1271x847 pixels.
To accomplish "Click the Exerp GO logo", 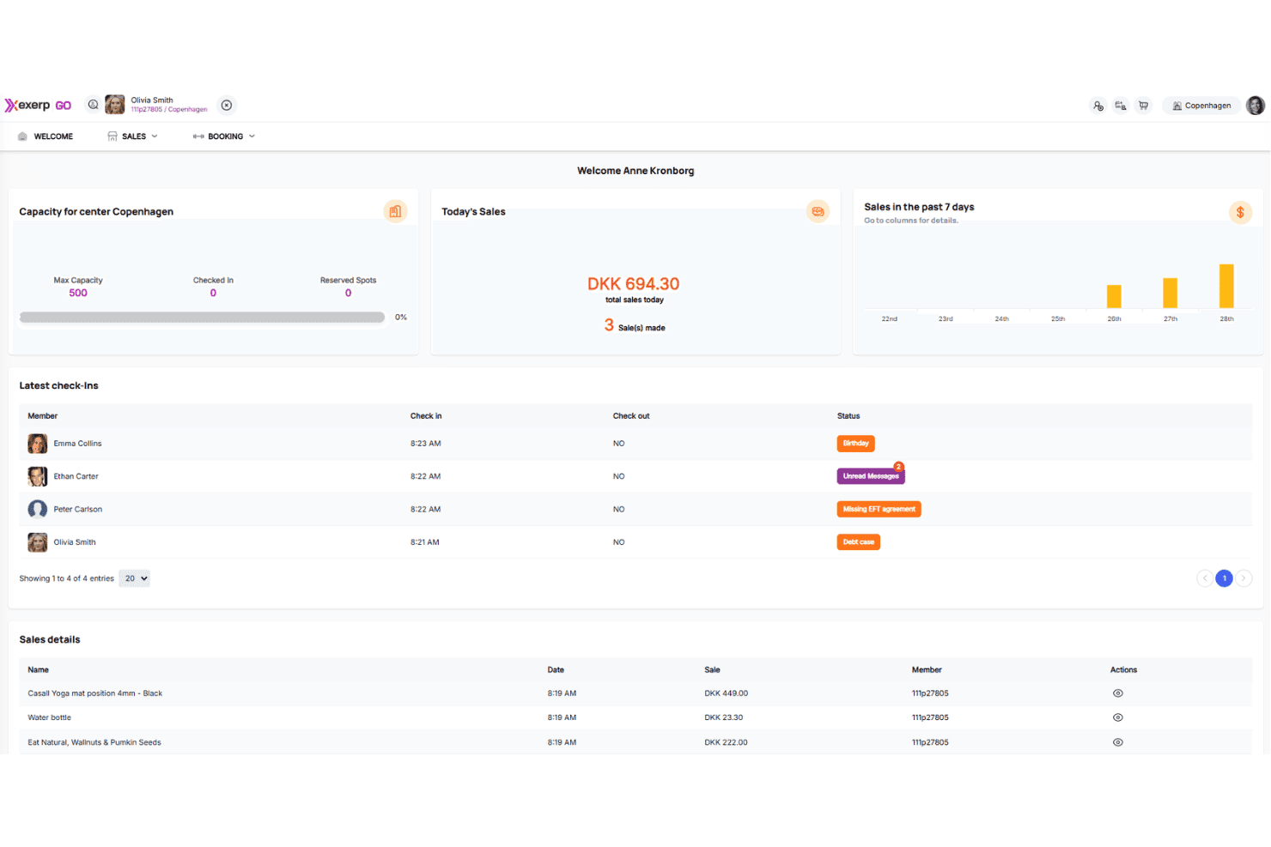I will coord(38,106).
